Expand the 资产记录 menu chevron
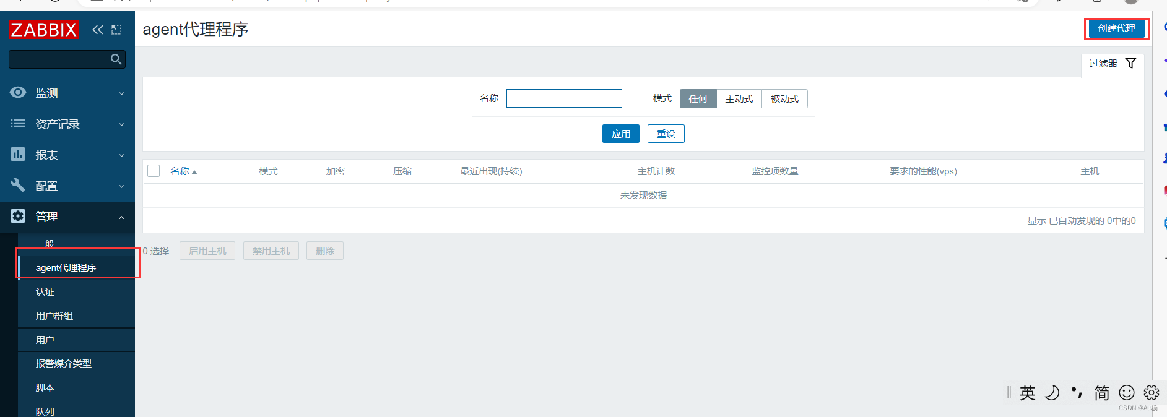 pyautogui.click(x=121, y=124)
